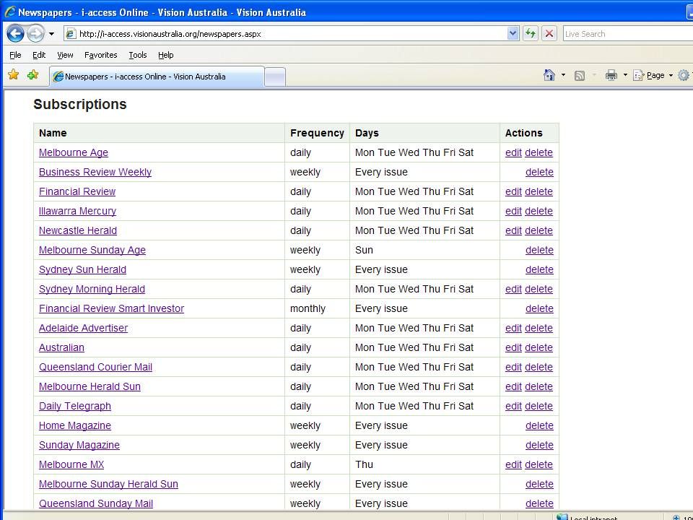Open the Home Magazine link
Image resolution: width=693 pixels, height=520 pixels.
point(74,425)
